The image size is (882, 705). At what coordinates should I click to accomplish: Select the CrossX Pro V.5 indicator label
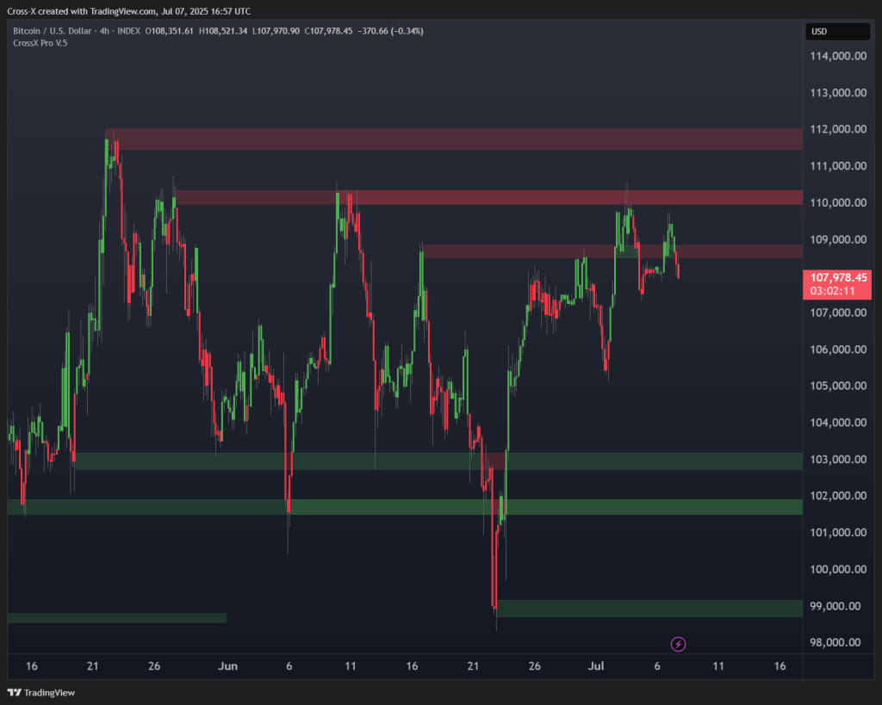click(x=40, y=43)
